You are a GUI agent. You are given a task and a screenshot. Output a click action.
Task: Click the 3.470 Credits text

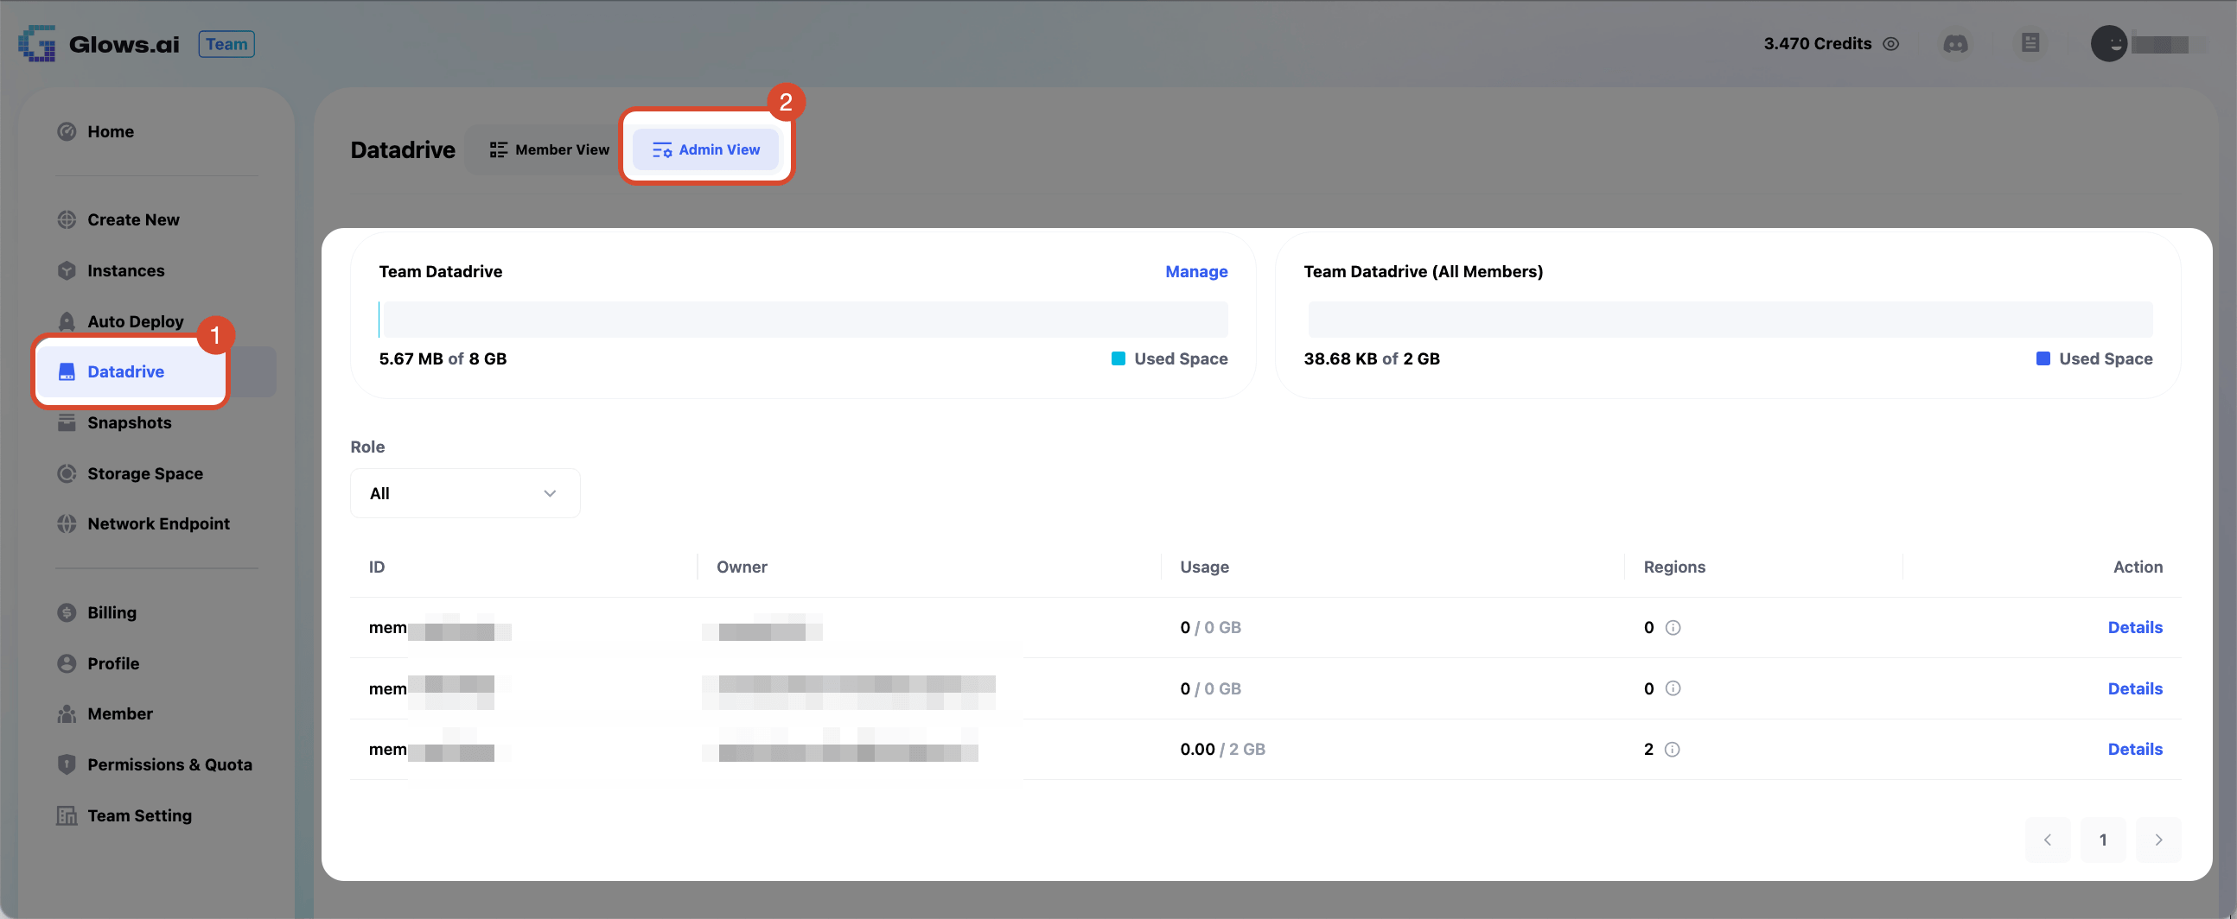point(1818,43)
